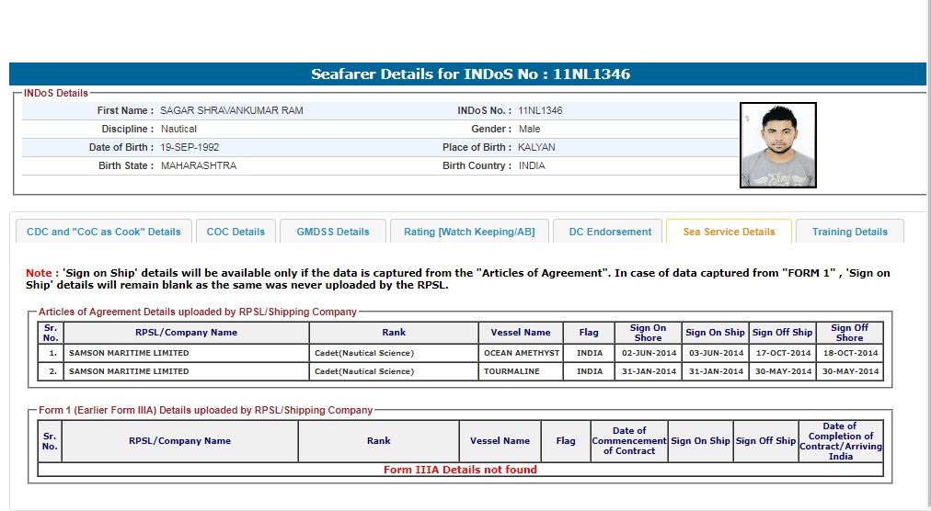Viewport: 931px width, 511px height.
Task: Switch to the Training Details tab
Action: pyautogui.click(x=849, y=232)
